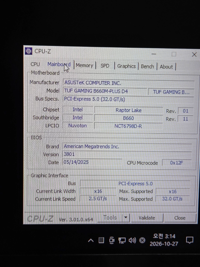Select bus specs PCI-Express 5.0 (32.0 GT/s)
Image resolution: width=200 pixels, height=267 pixels.
(95, 99)
